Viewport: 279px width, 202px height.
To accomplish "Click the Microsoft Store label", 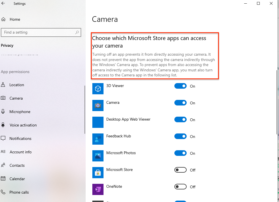I will coord(119,170).
